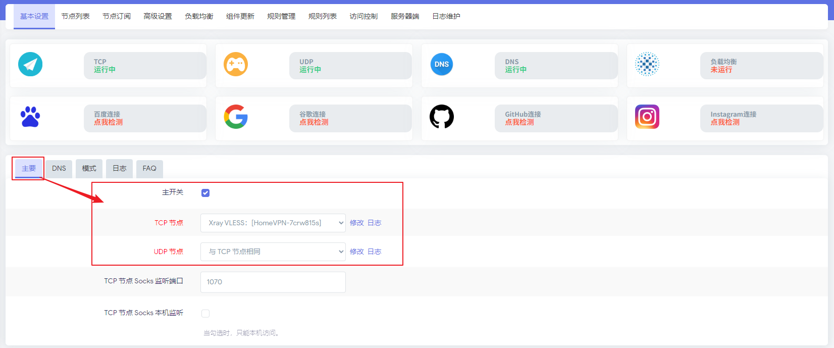Open the 负载均衡 top tab
The height and width of the screenshot is (348, 834).
tap(199, 16)
